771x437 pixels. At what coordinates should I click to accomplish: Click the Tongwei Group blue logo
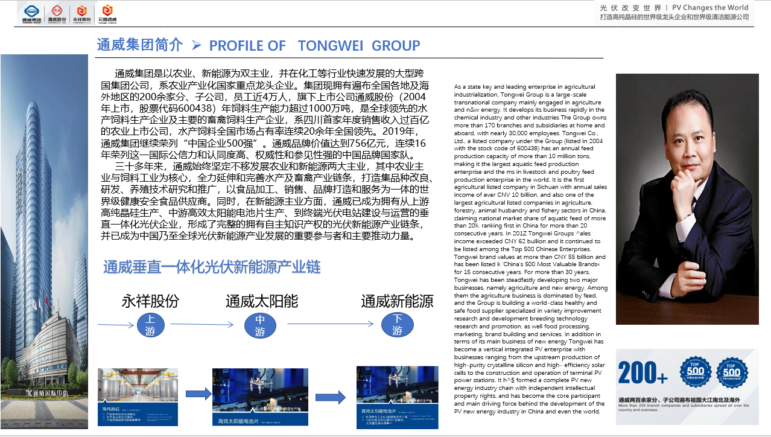tap(31, 12)
